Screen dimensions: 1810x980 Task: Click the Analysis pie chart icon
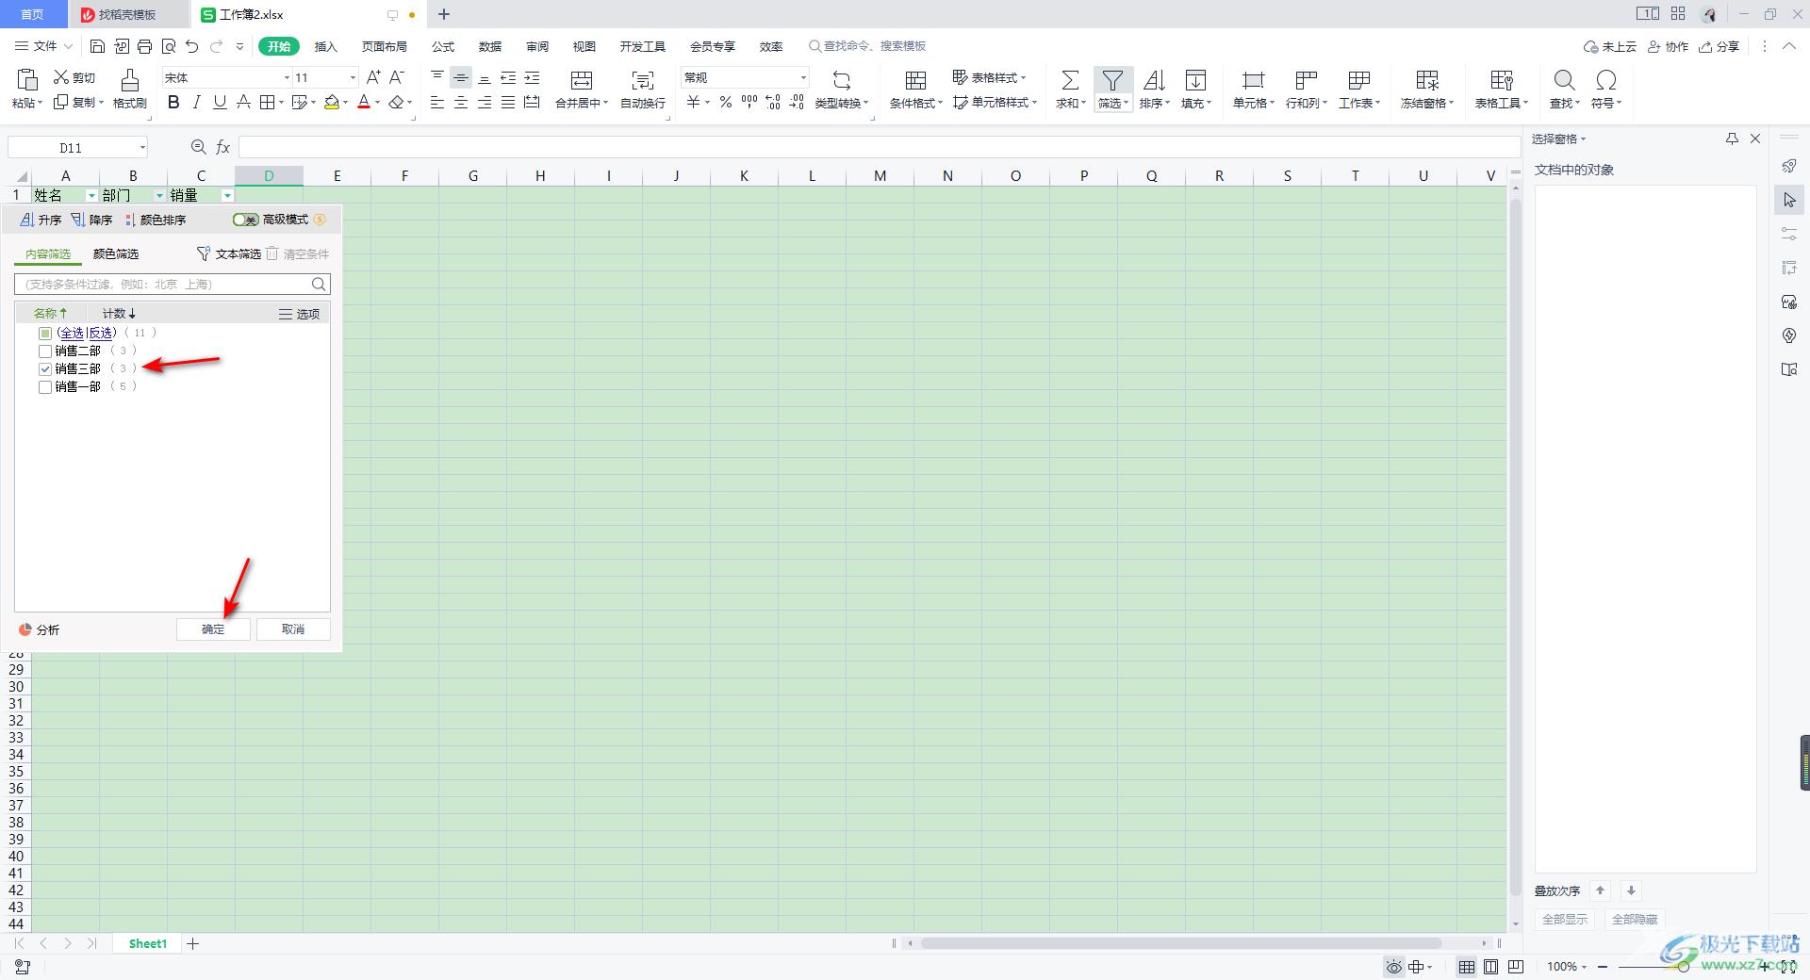[25, 629]
